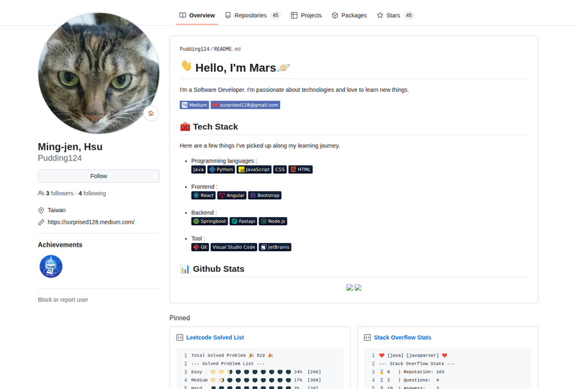Click the package cube icon on Packages tab

(x=335, y=15)
